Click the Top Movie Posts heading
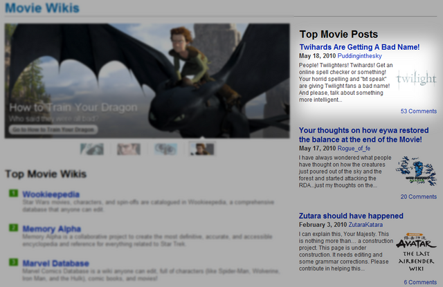The width and height of the screenshot is (443, 287). [338, 35]
